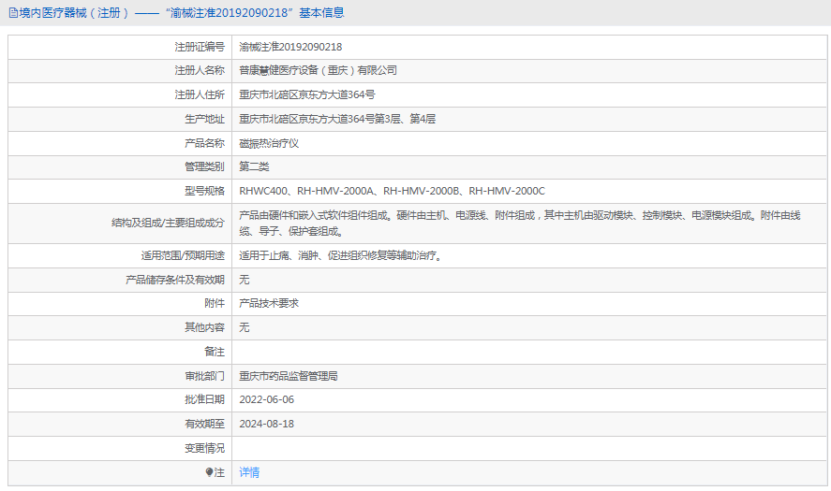Click the model list starting with RHWC400
The width and height of the screenshot is (831, 491).
(x=392, y=191)
